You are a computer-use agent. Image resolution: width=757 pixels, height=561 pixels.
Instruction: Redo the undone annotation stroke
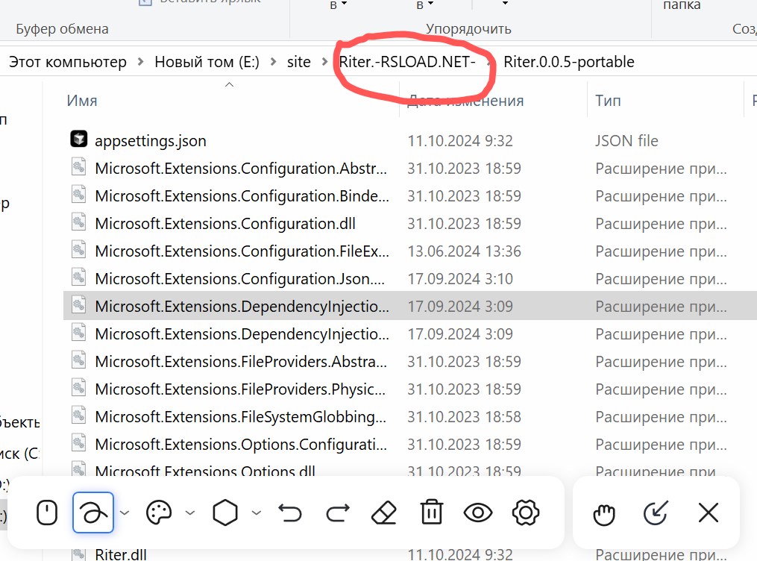338,513
